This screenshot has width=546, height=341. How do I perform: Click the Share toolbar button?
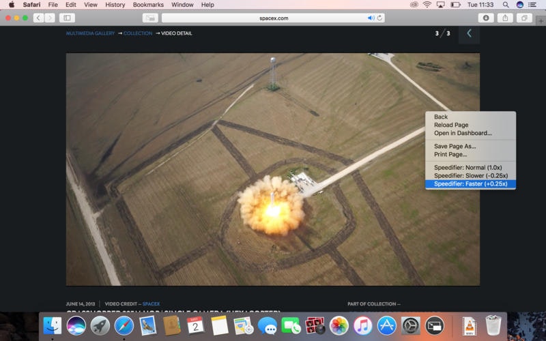click(x=505, y=18)
